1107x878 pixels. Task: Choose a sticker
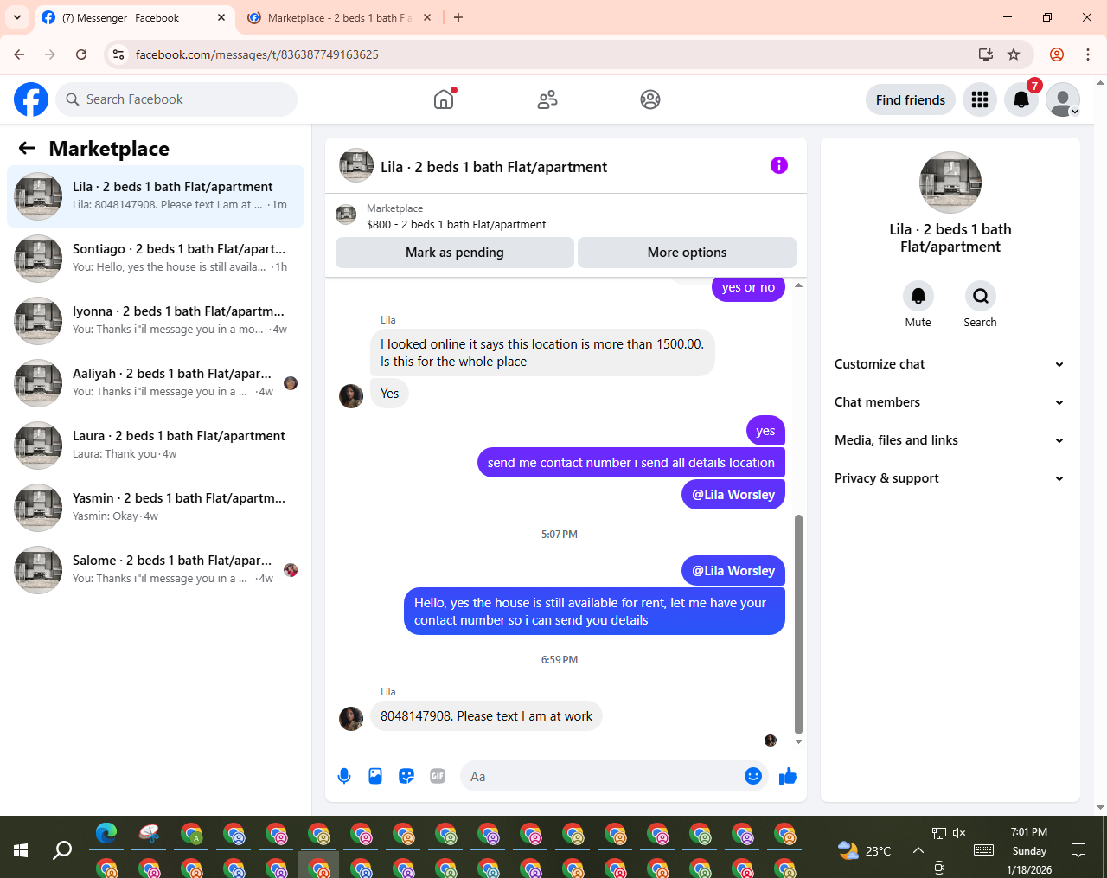(406, 776)
